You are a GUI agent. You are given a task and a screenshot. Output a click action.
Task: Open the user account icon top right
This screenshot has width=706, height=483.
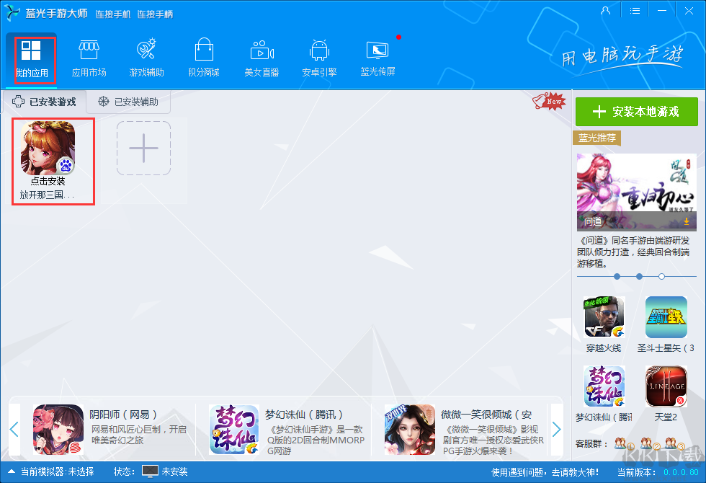point(606,10)
